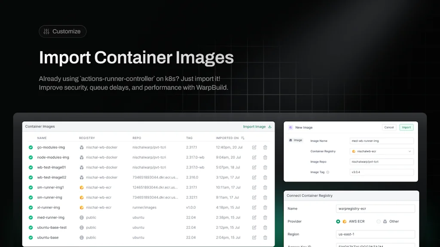The width and height of the screenshot is (440, 247).
Task: Click the Customize pill at top
Action: click(62, 31)
